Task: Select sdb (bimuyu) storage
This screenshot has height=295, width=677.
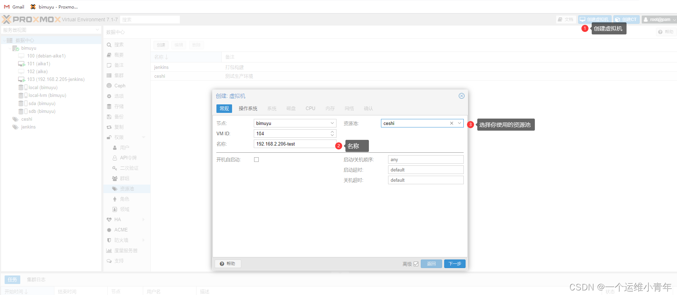Action: [x=42, y=111]
